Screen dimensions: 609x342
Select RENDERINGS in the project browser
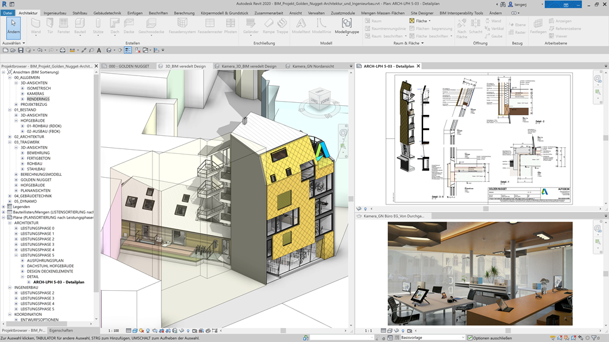38,99
